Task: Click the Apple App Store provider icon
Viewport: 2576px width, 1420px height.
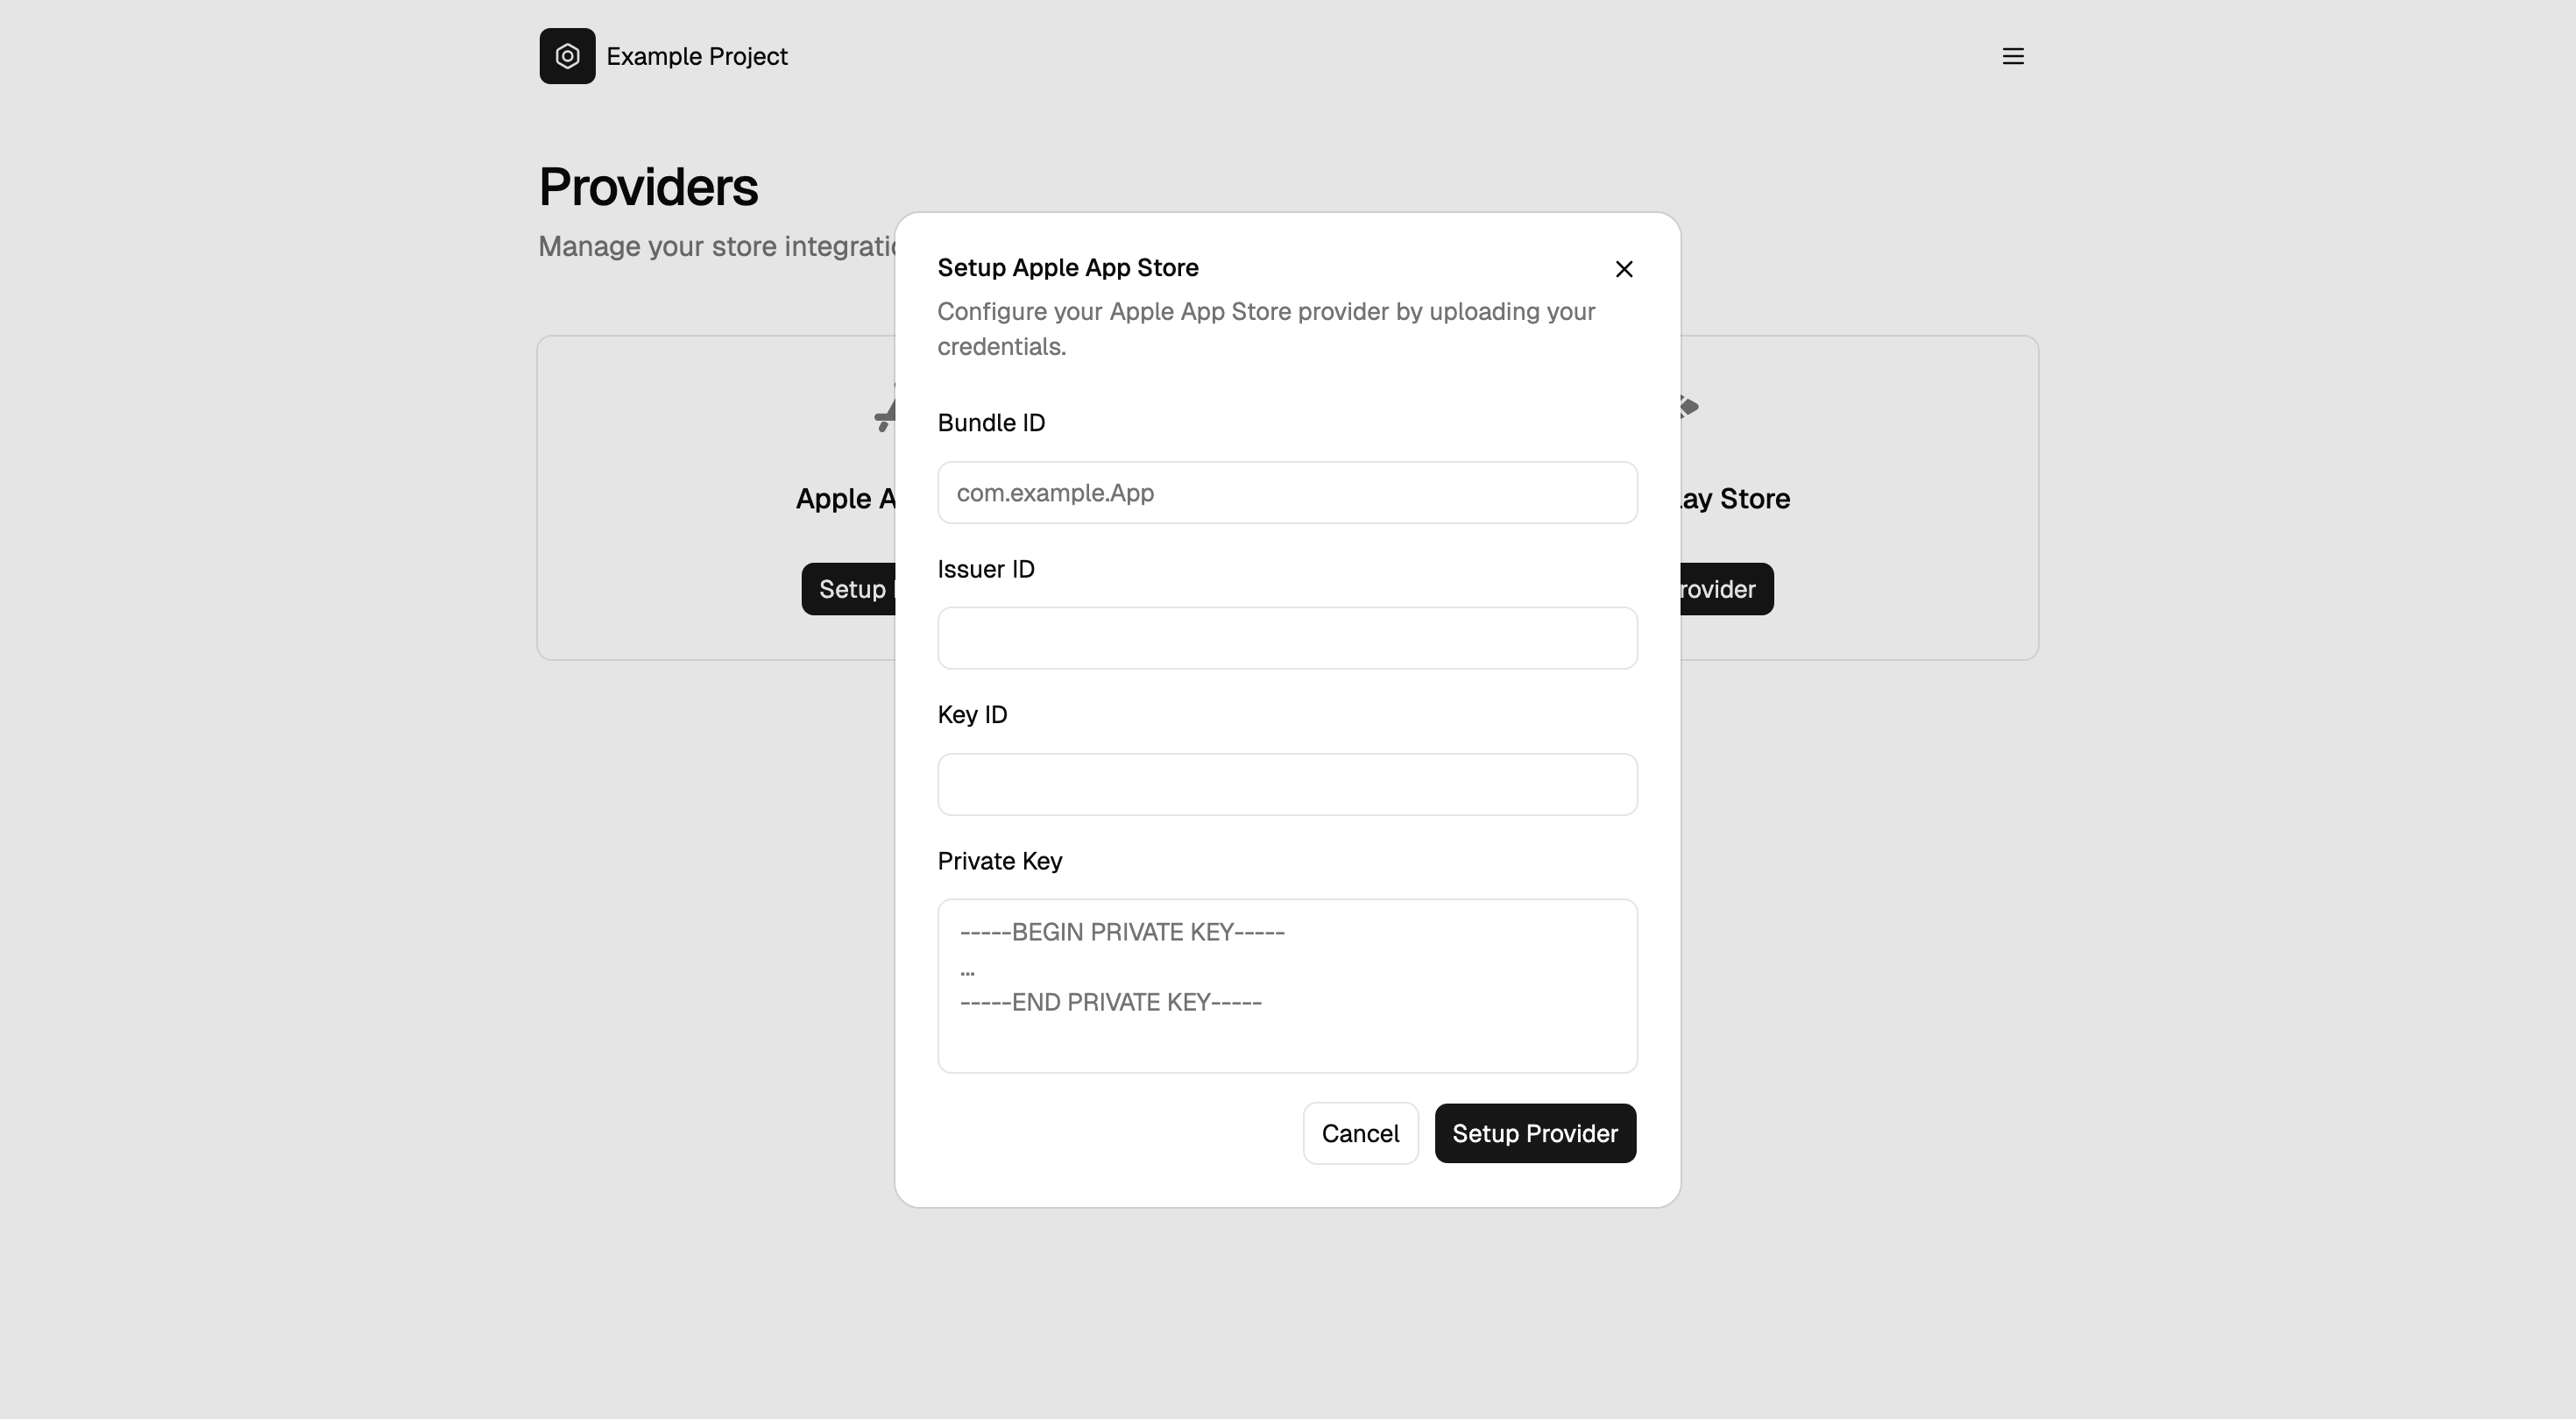Action: tap(886, 408)
